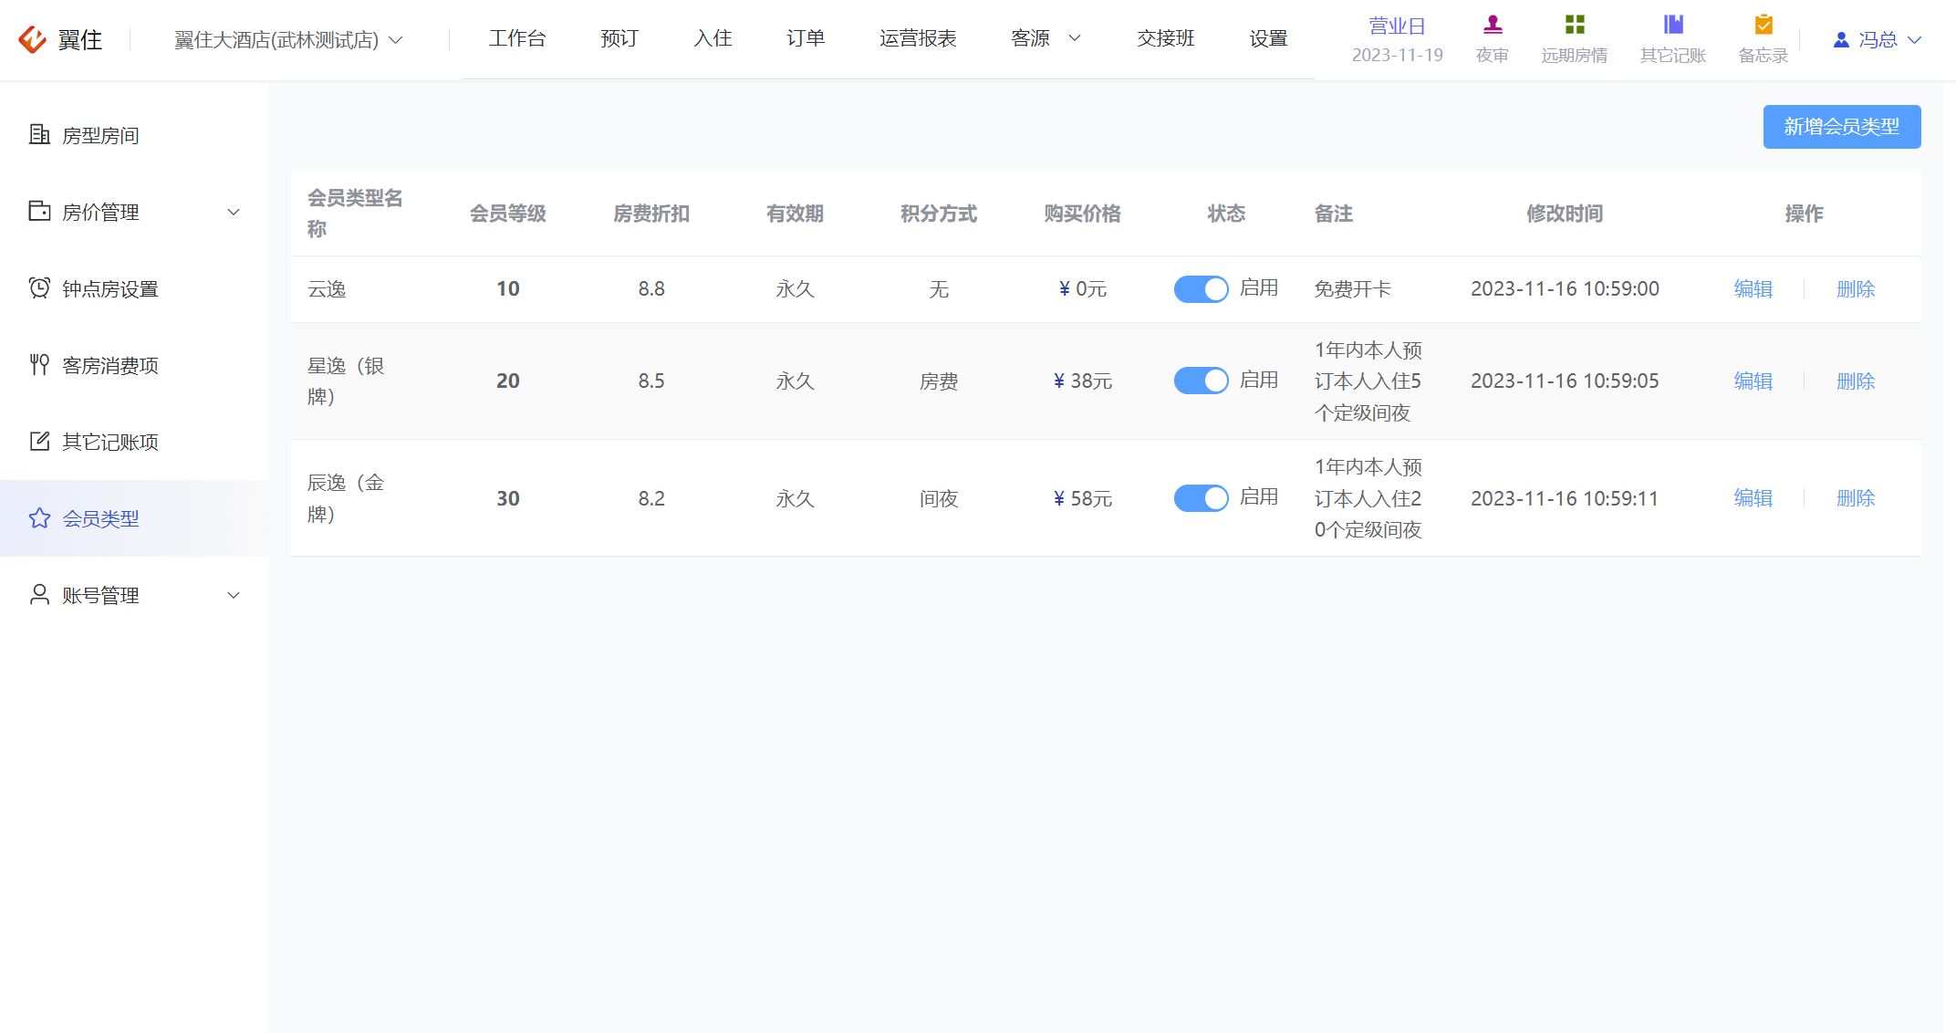Click 营业日 2023-11-19 date
Screen dimensions: 1956x1033
1397,40
